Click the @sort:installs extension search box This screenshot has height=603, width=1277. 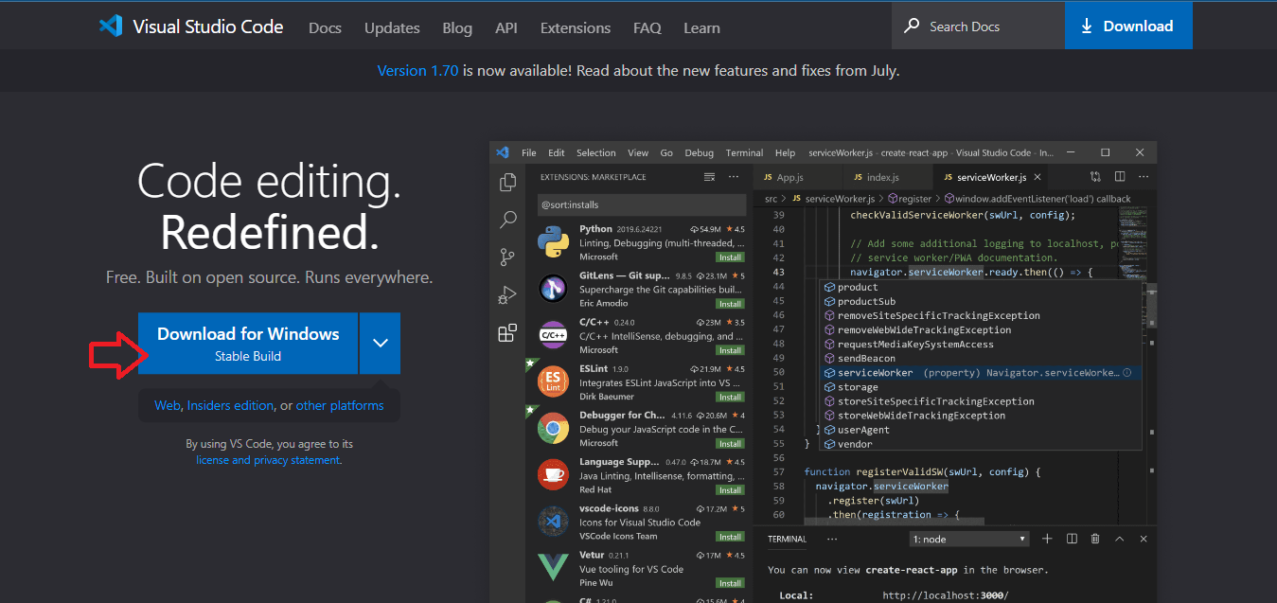click(641, 204)
